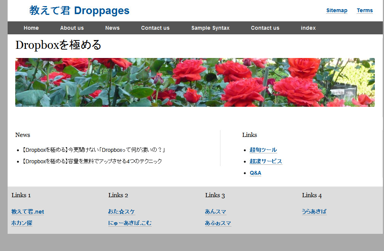The image size is (384, 251).
Task: Open the おた☆スケ link
Action: coord(122,212)
